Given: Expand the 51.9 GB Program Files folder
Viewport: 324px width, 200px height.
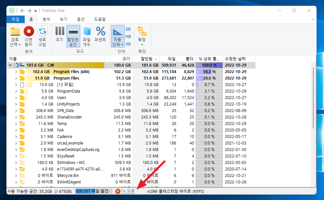Looking at the screenshot, I should tap(16, 78).
